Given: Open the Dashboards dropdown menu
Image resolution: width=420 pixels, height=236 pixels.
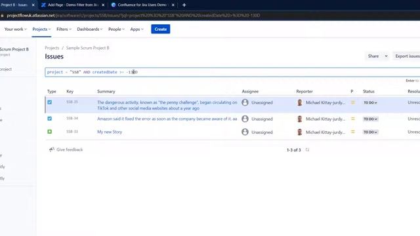Looking at the screenshot, I should click(89, 29).
